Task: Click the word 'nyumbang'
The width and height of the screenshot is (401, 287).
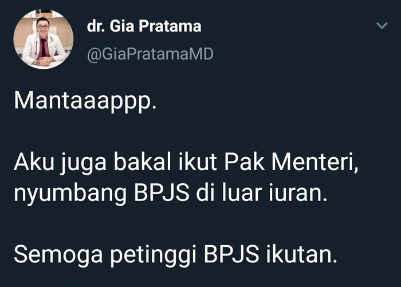Action: (x=70, y=194)
